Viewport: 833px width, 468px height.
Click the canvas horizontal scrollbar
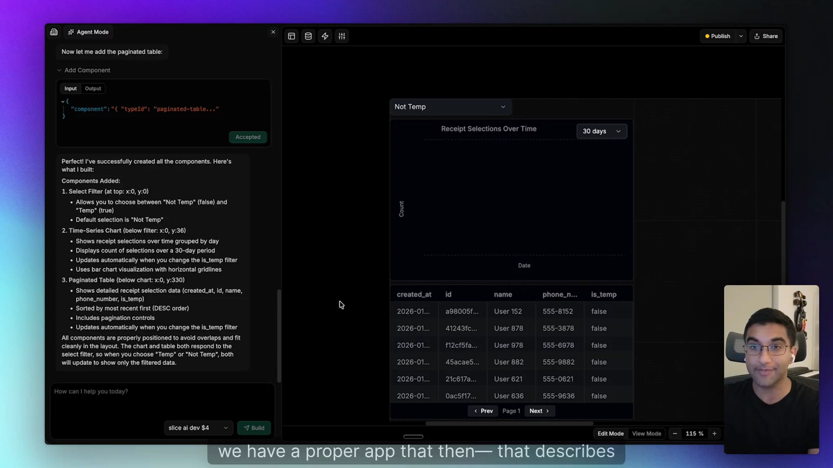point(509,423)
